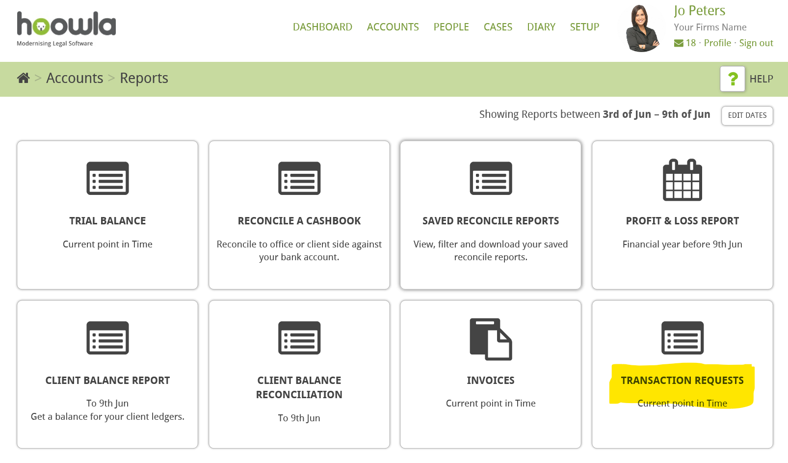Click the Reconcile a Cashbook icon

pos(299,179)
